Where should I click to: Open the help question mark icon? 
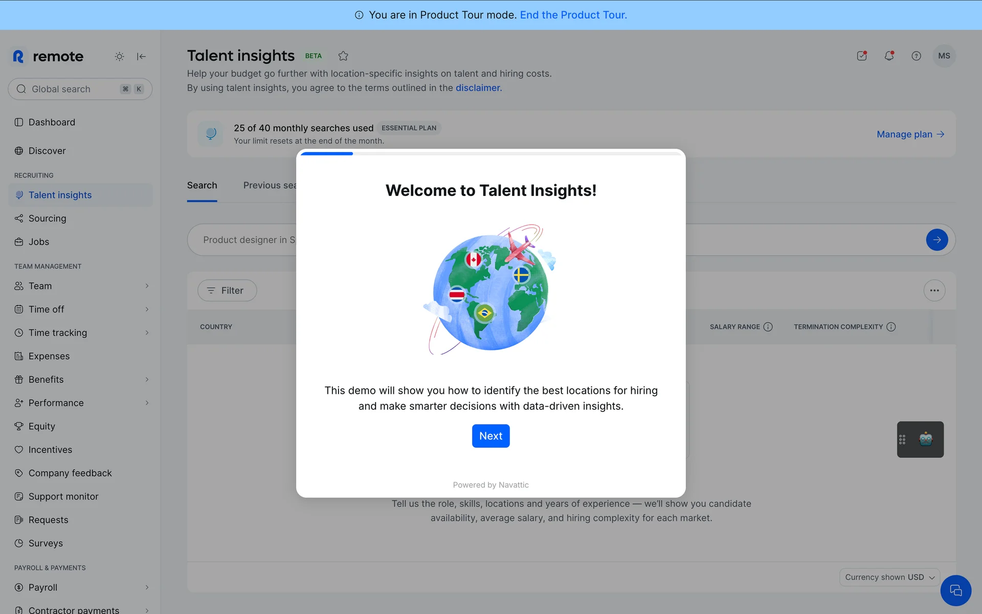(916, 56)
